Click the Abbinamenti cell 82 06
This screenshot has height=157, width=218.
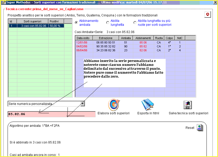pos(143,50)
